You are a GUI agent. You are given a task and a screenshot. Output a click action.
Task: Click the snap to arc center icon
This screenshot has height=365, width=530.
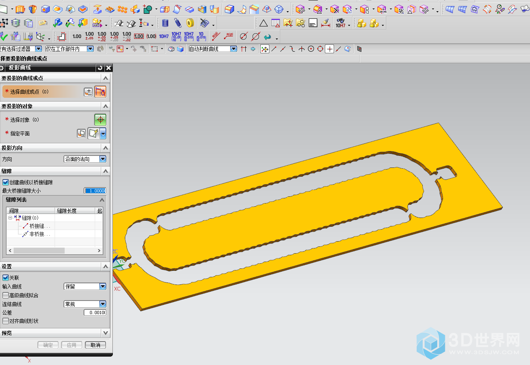click(x=311, y=49)
